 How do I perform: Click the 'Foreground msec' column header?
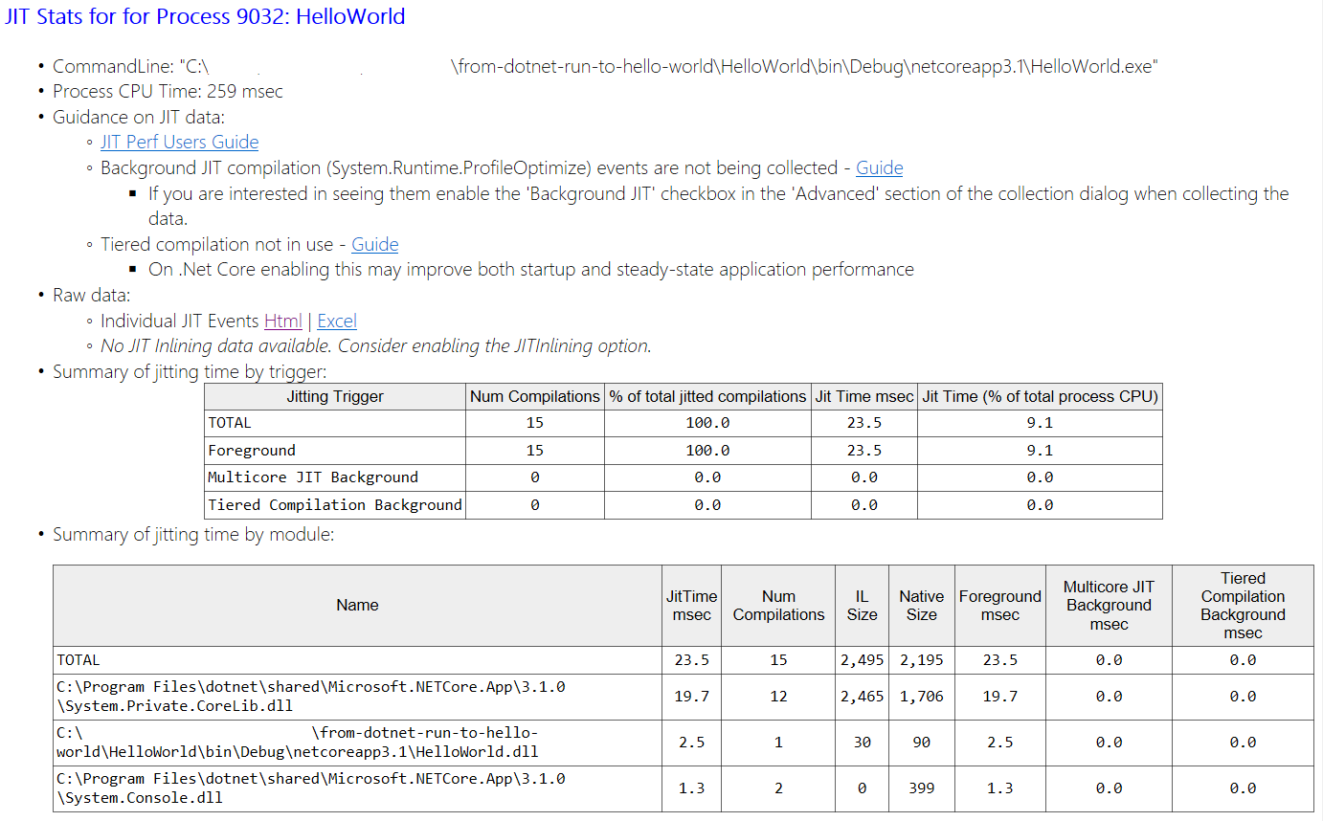pyautogui.click(x=999, y=605)
